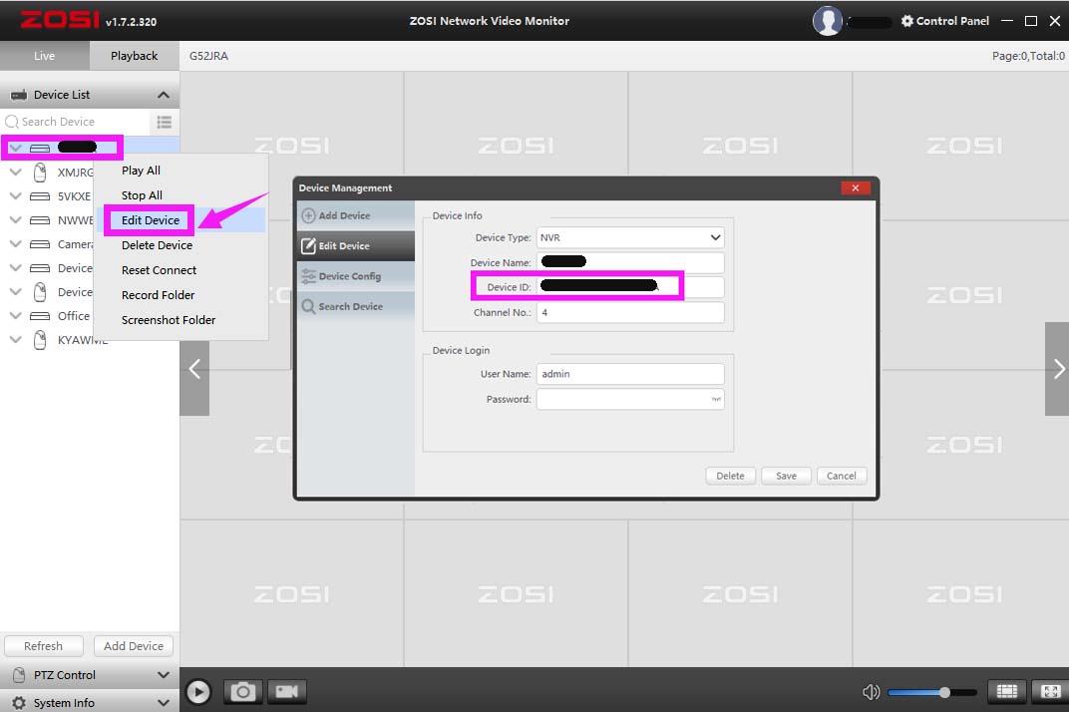Go to previous page with left arrow
Viewport: 1069px width, 712px height.
point(194,369)
